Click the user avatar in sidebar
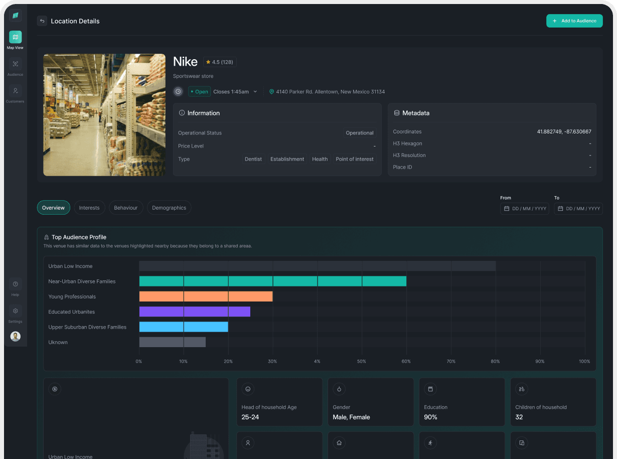This screenshot has width=617, height=459. tap(15, 337)
